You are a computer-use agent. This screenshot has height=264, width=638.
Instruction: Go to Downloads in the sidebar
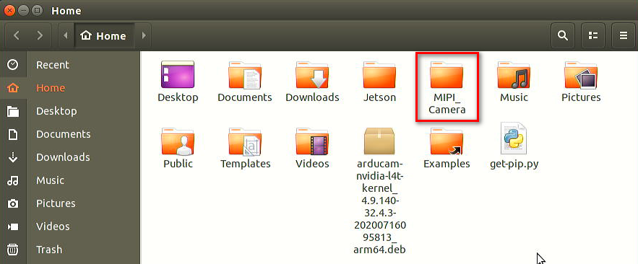pyautogui.click(x=70, y=157)
